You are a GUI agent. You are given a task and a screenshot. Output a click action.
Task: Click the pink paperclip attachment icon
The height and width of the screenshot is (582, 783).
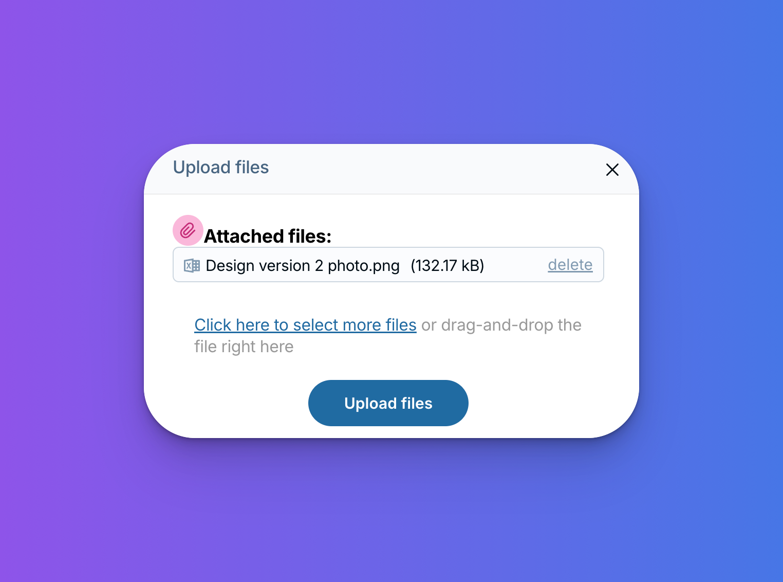[188, 230]
